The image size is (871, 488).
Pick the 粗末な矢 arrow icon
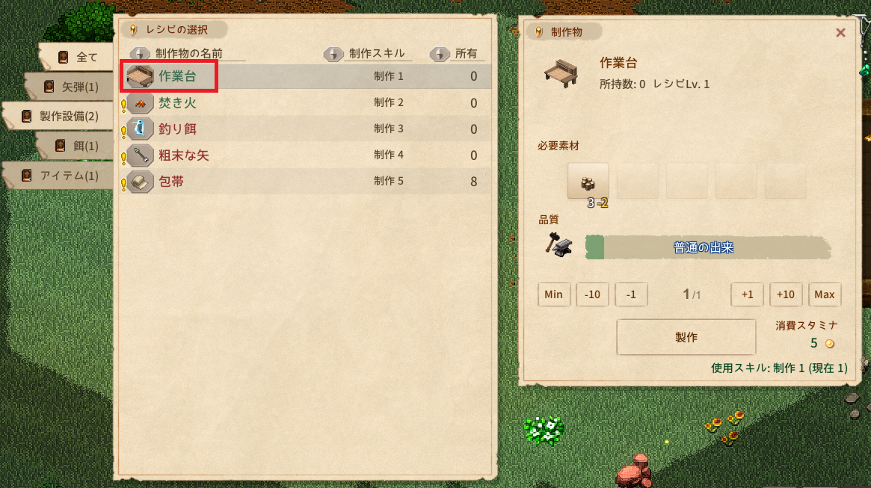139,155
